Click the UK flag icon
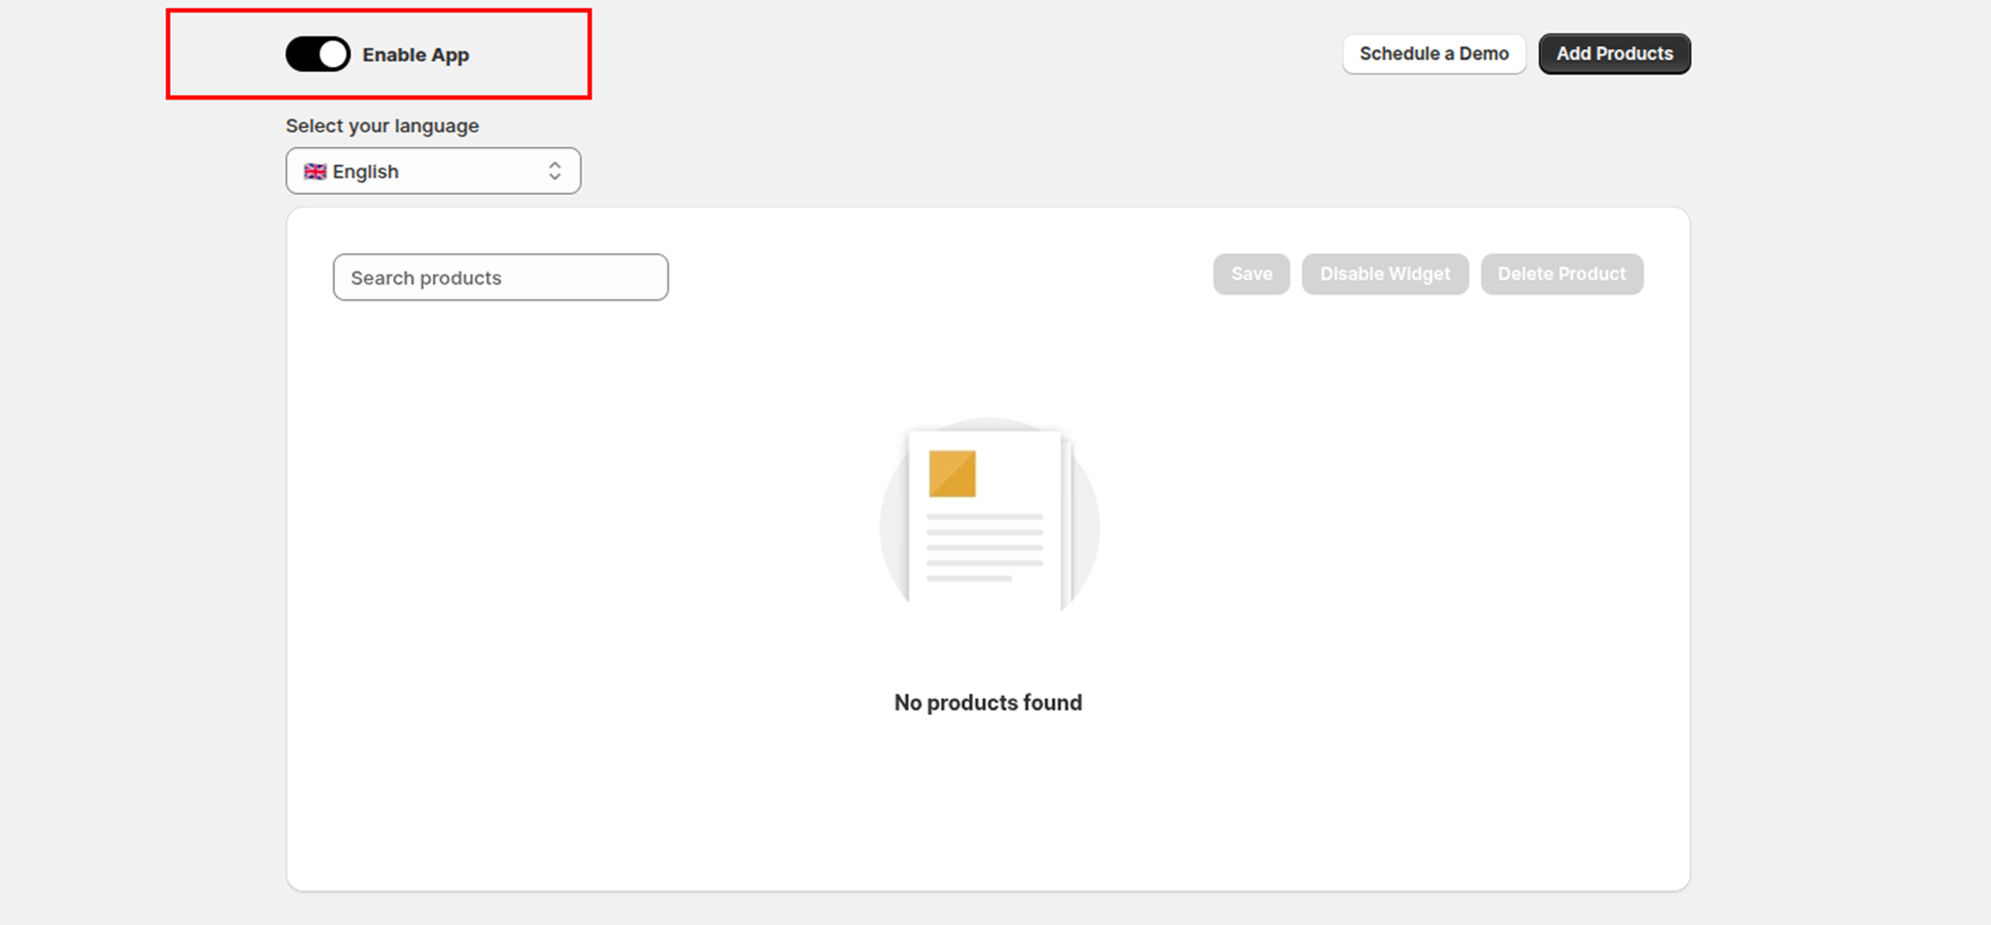Viewport: 1991px width, 925px height. coord(315,171)
